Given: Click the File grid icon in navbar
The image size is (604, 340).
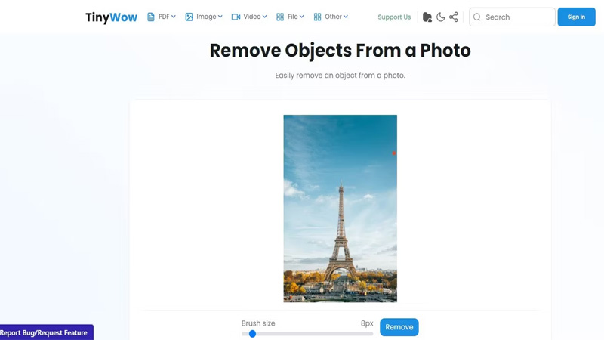Looking at the screenshot, I should coord(280,17).
